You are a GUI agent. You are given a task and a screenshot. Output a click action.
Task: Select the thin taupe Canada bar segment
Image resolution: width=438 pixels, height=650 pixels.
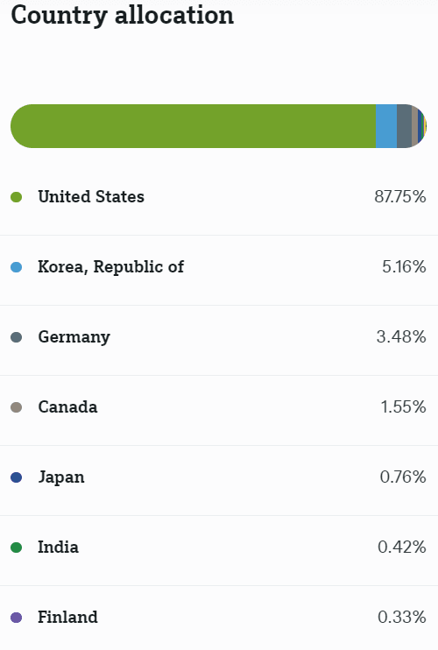coord(415,126)
